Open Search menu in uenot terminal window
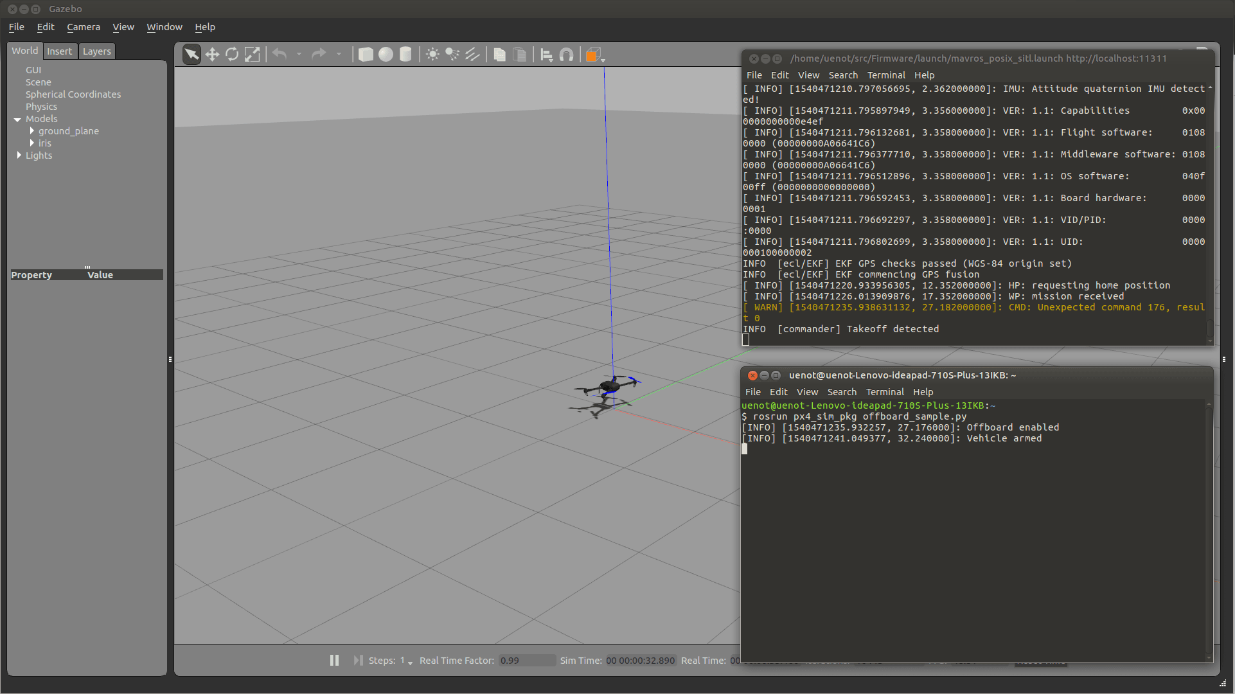This screenshot has height=694, width=1235. coord(842,392)
